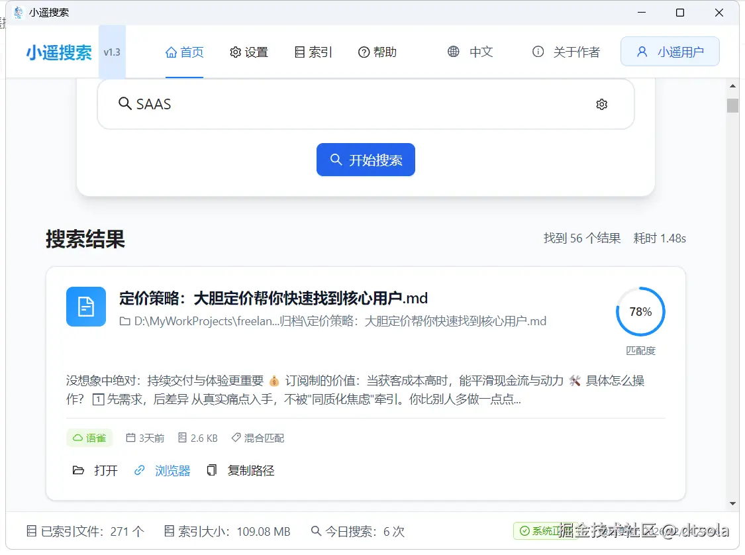Focus the SAAS search input field
This screenshot has width=745, height=555.
(366, 104)
